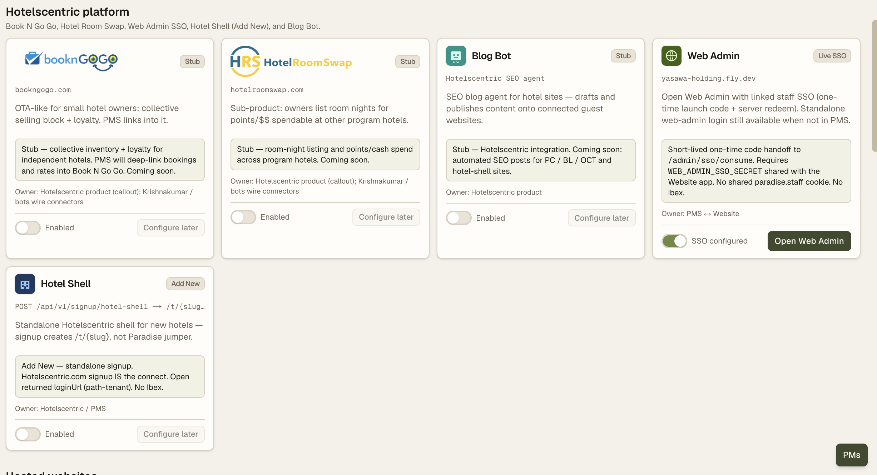This screenshot has width=877, height=475.
Task: Click Configure later on Hotel Room Swap card
Action: [386, 217]
